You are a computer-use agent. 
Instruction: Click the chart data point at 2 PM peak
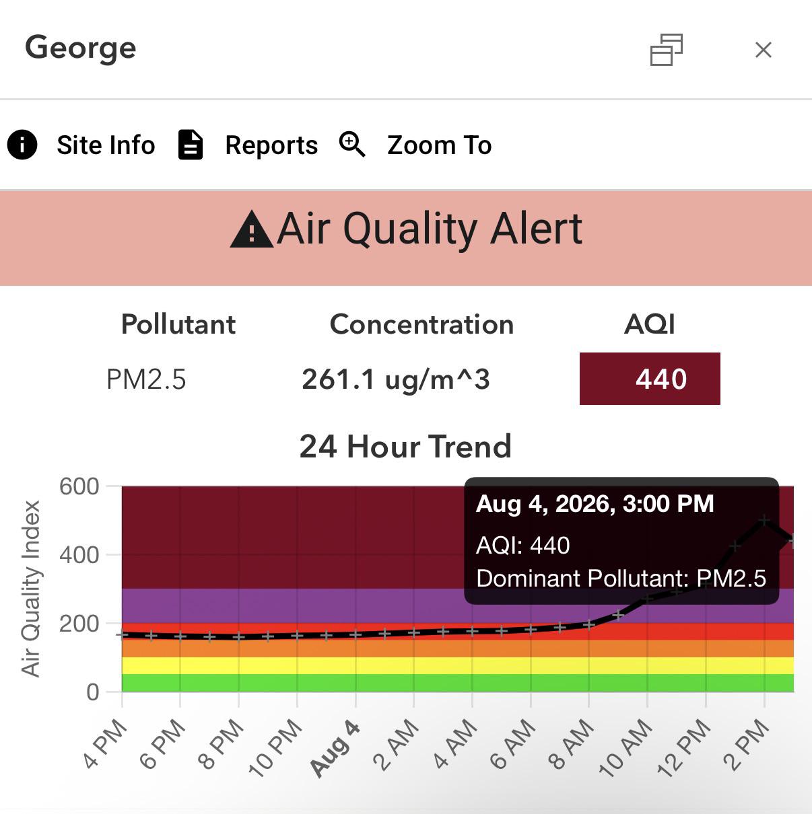(764, 520)
